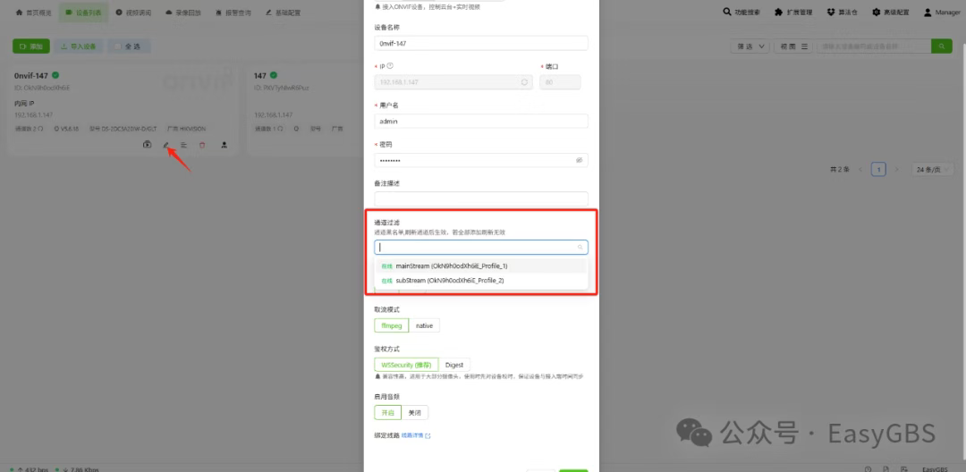Enable audio with 开启
The width and height of the screenshot is (966, 472).
(387, 412)
